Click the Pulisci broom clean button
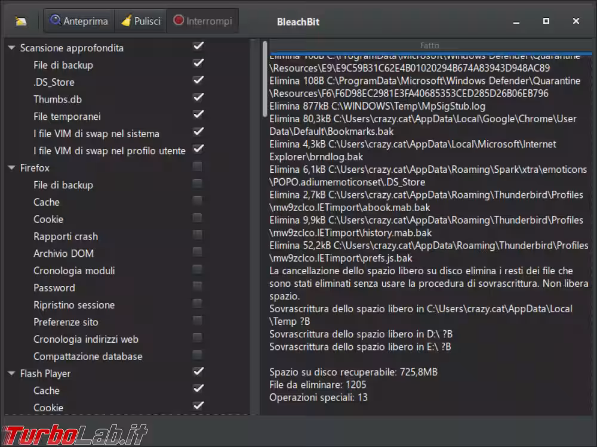Viewport: 597px width, 447px height. click(x=140, y=21)
